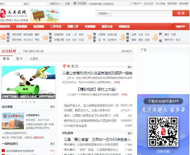The height and width of the screenshot is (155, 190).
Task: Click the 城市百科 link under 其他
Action: pyautogui.click(x=169, y=40)
